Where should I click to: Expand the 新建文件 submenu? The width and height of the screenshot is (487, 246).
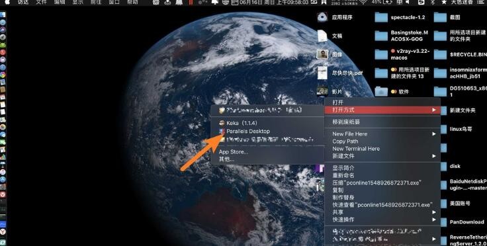point(382,156)
